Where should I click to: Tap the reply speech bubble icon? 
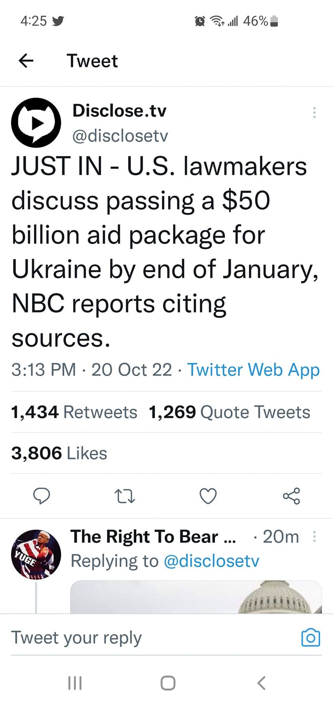[x=41, y=496]
